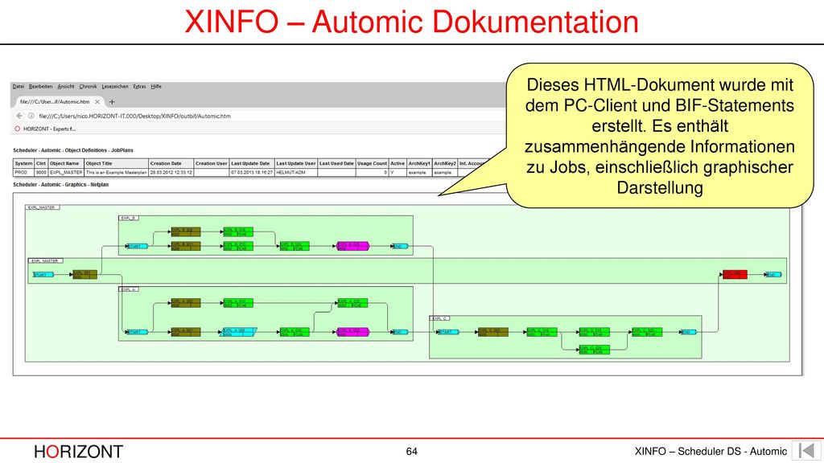The width and height of the screenshot is (824, 463).
Task: Click the Clnt column header
Action: 41,163
